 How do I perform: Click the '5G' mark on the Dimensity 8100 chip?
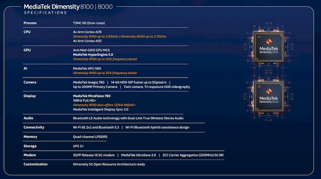pyautogui.click(x=259, y=37)
